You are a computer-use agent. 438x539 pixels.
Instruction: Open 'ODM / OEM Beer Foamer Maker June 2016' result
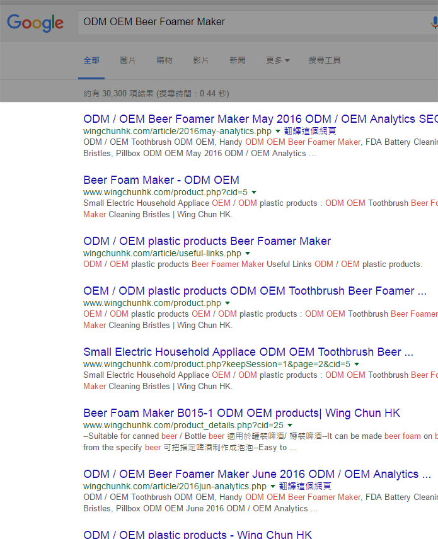257,474
